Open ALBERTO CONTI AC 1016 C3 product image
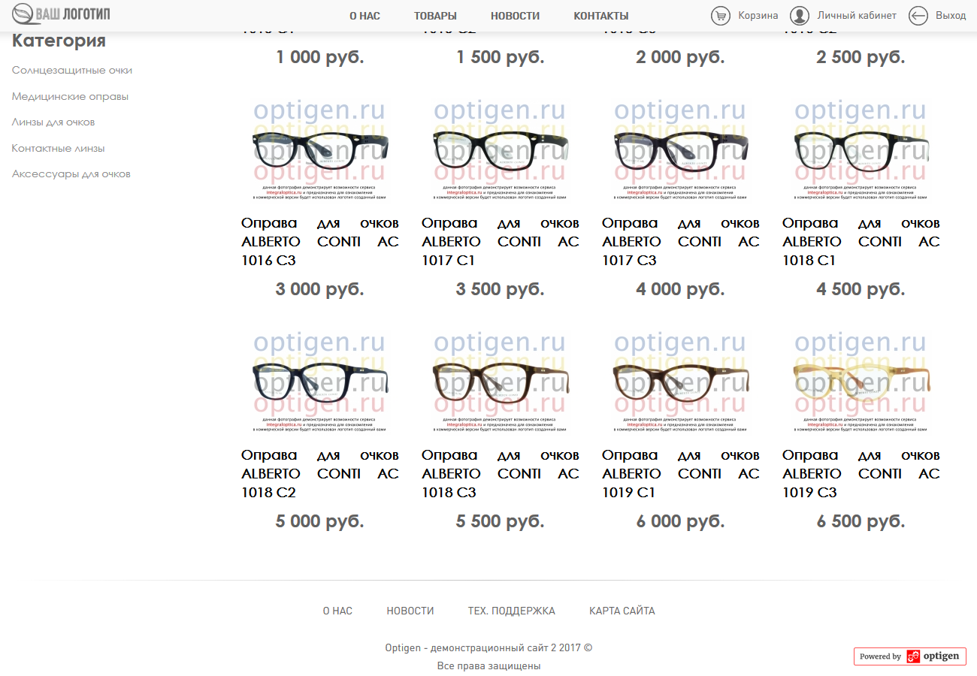977x676 pixels. coord(319,150)
